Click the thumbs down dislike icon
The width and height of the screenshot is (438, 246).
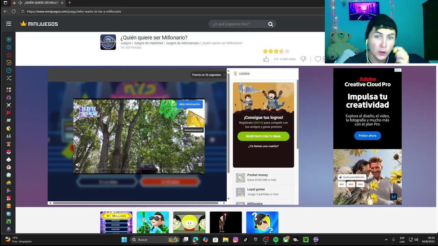[303, 59]
